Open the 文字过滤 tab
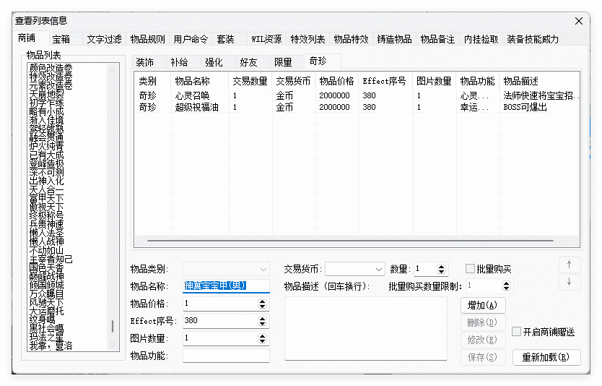Viewport: 602px width, 386px height. [104, 39]
